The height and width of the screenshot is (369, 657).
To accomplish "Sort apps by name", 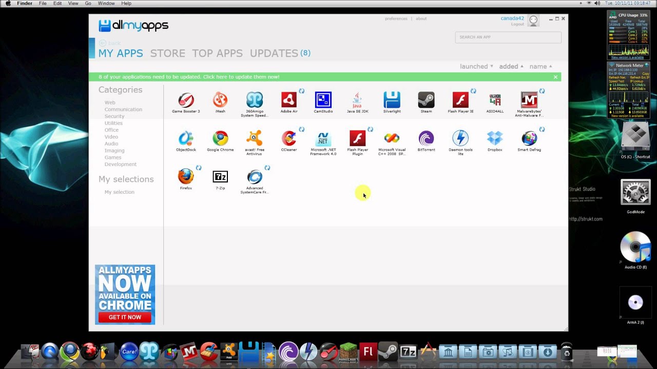I will pos(541,66).
